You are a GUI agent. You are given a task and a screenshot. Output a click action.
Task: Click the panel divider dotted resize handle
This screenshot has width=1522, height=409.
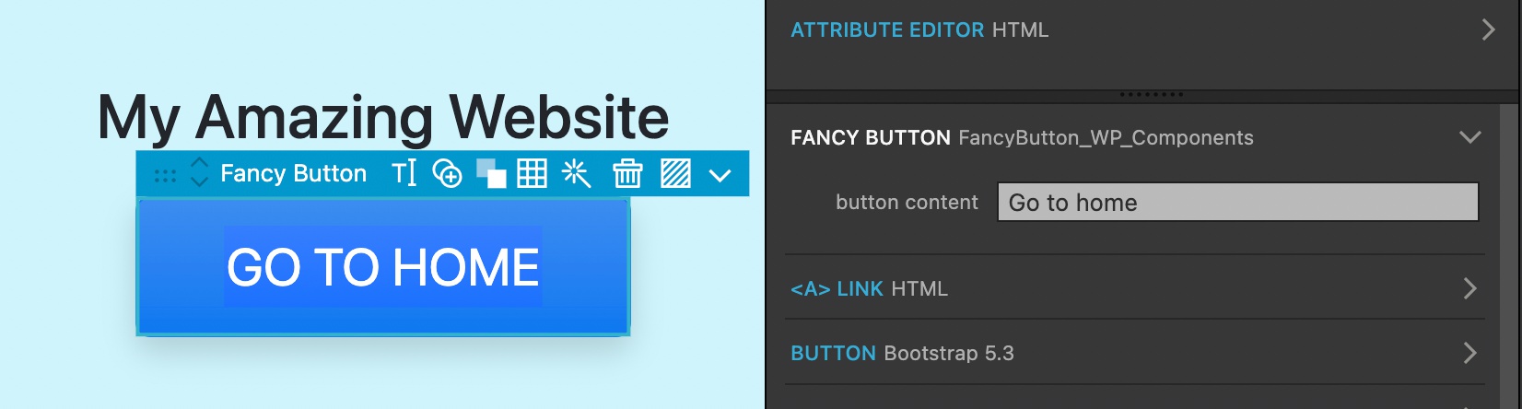(1151, 94)
